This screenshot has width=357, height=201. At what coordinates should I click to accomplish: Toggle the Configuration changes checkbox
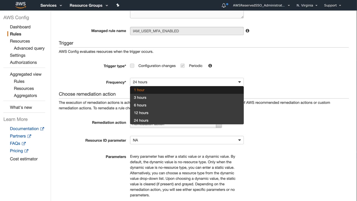(x=132, y=66)
